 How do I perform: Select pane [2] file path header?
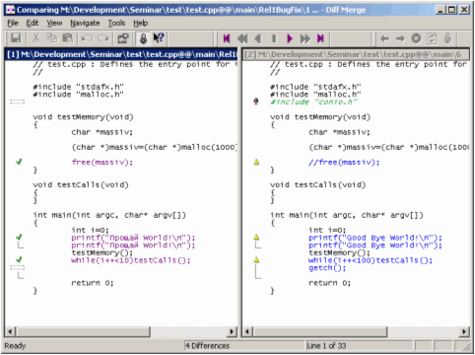tap(357, 54)
